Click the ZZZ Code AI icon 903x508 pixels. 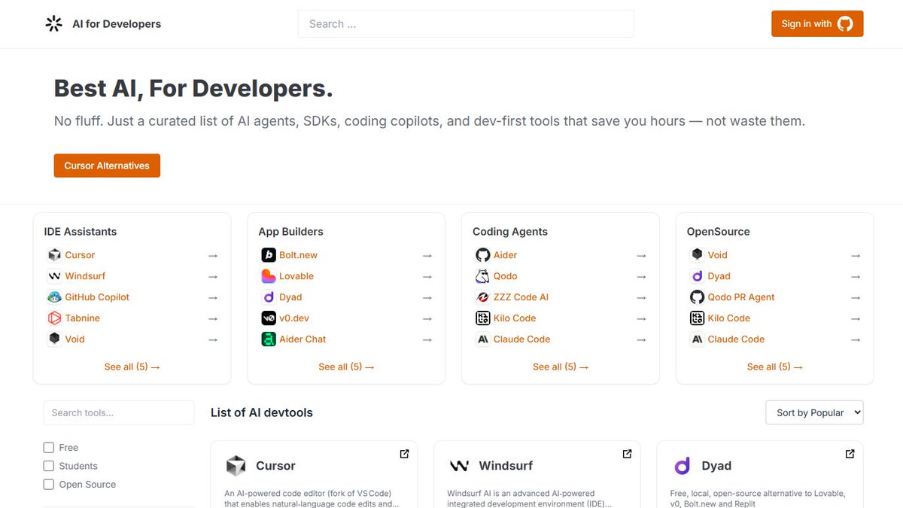483,297
